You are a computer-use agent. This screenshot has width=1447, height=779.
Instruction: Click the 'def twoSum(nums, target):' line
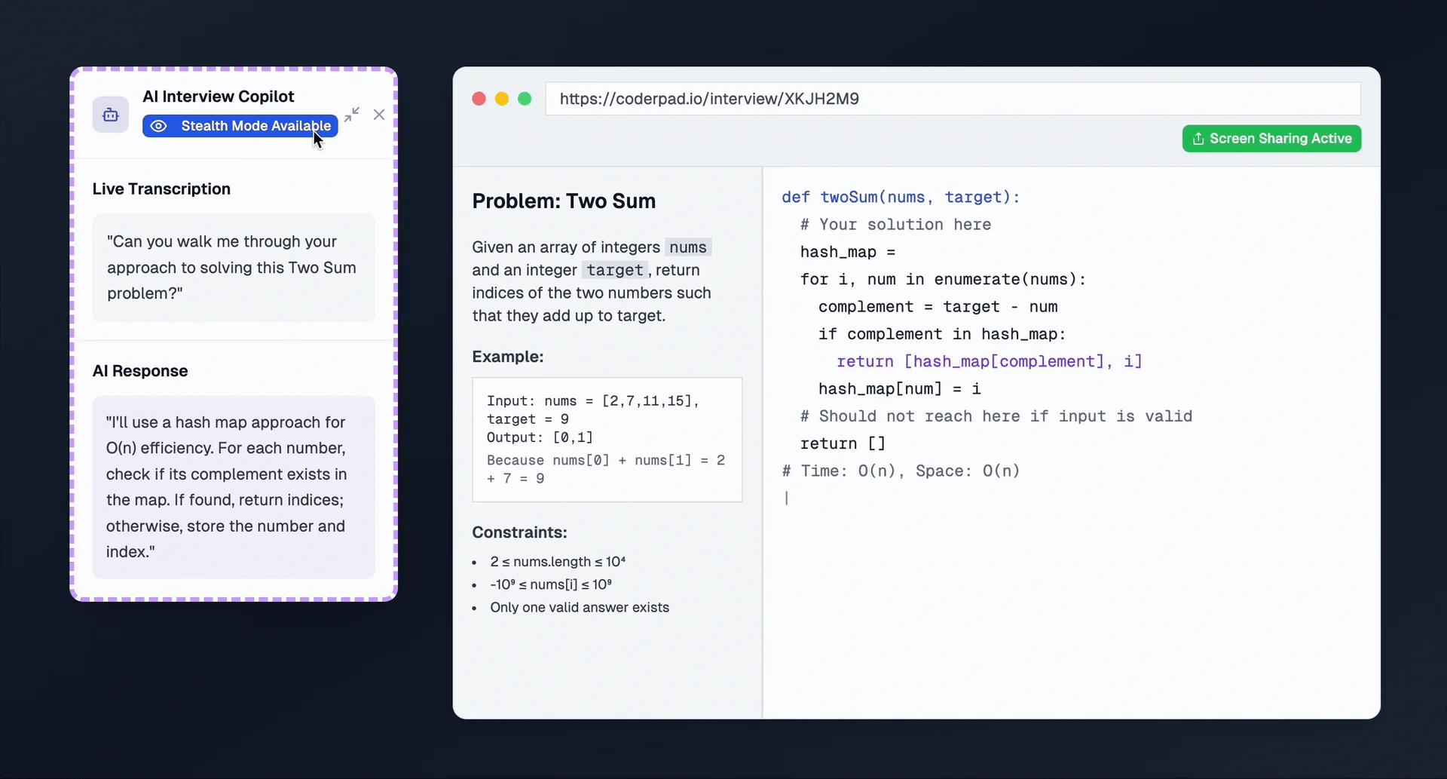coord(900,197)
